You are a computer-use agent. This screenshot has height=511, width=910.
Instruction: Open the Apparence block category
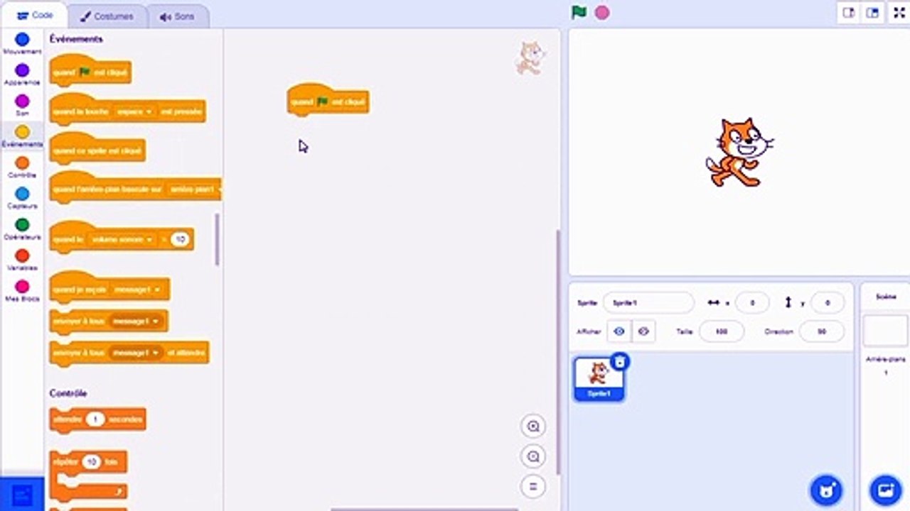(22, 75)
